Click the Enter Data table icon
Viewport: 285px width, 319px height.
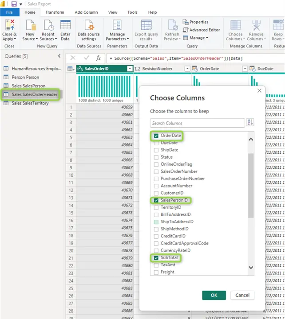tap(65, 25)
